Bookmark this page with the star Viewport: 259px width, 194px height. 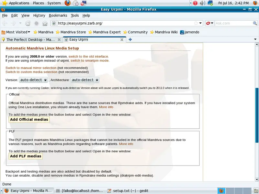coord(196,23)
